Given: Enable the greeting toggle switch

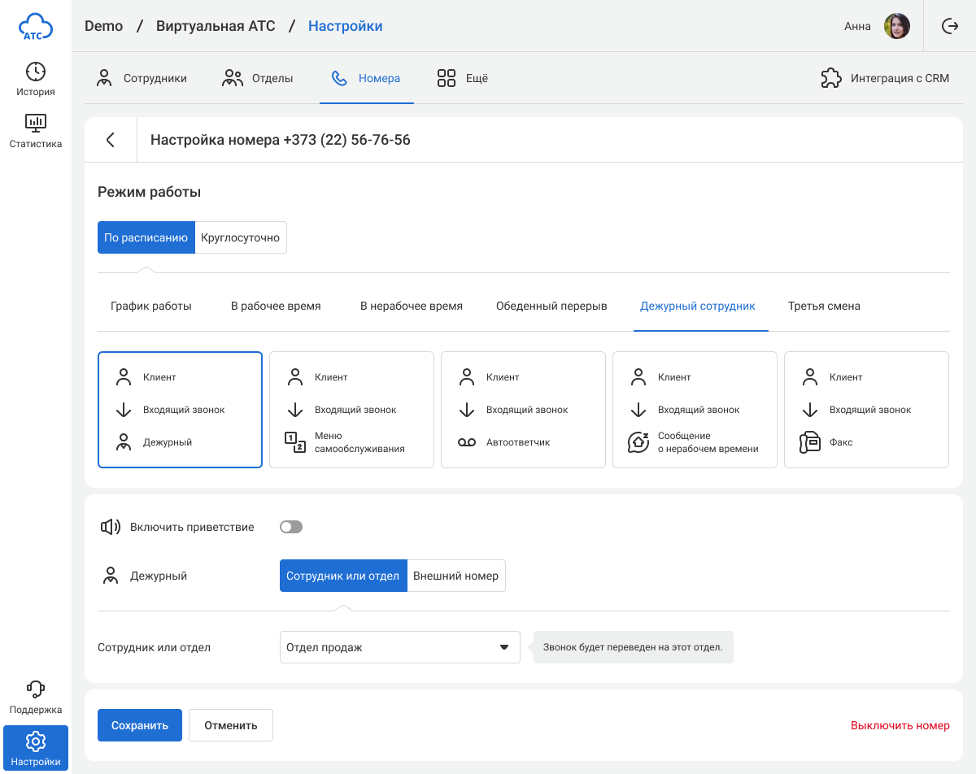Looking at the screenshot, I should pyautogui.click(x=291, y=527).
